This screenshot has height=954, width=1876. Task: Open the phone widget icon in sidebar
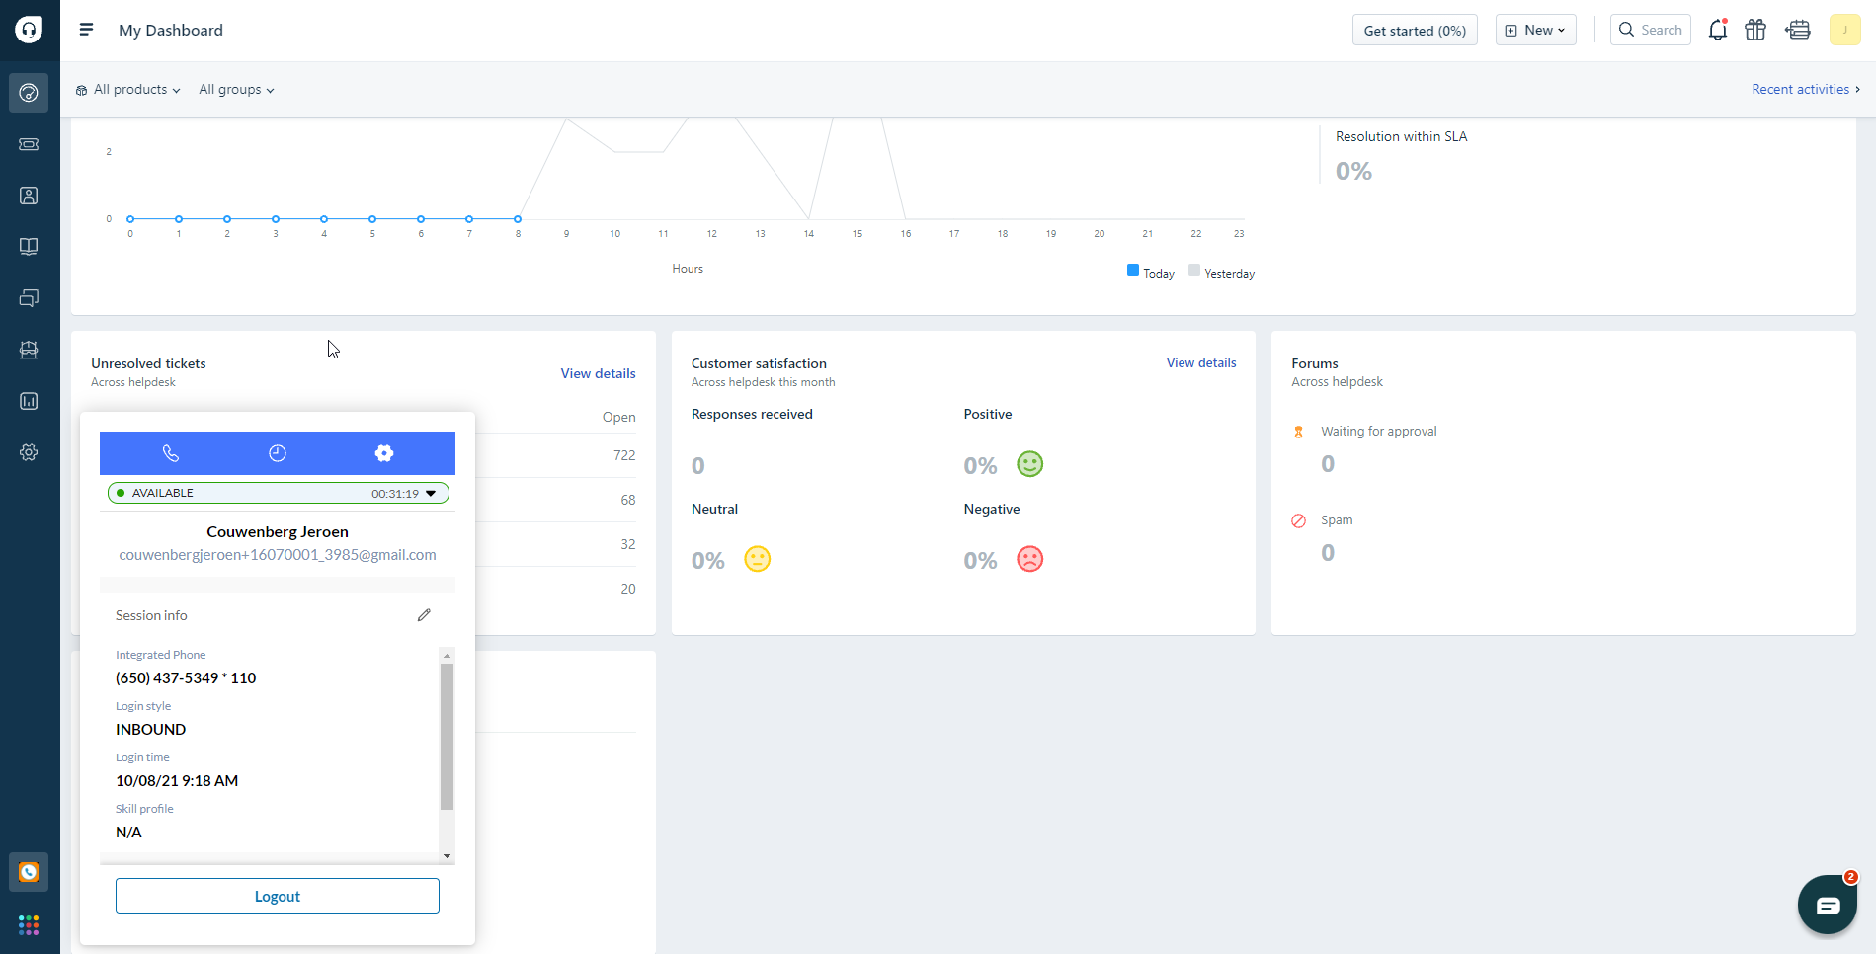[29, 872]
